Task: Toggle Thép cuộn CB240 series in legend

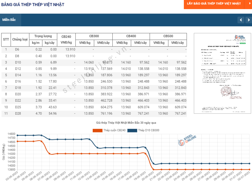Action: click(x=109, y=130)
